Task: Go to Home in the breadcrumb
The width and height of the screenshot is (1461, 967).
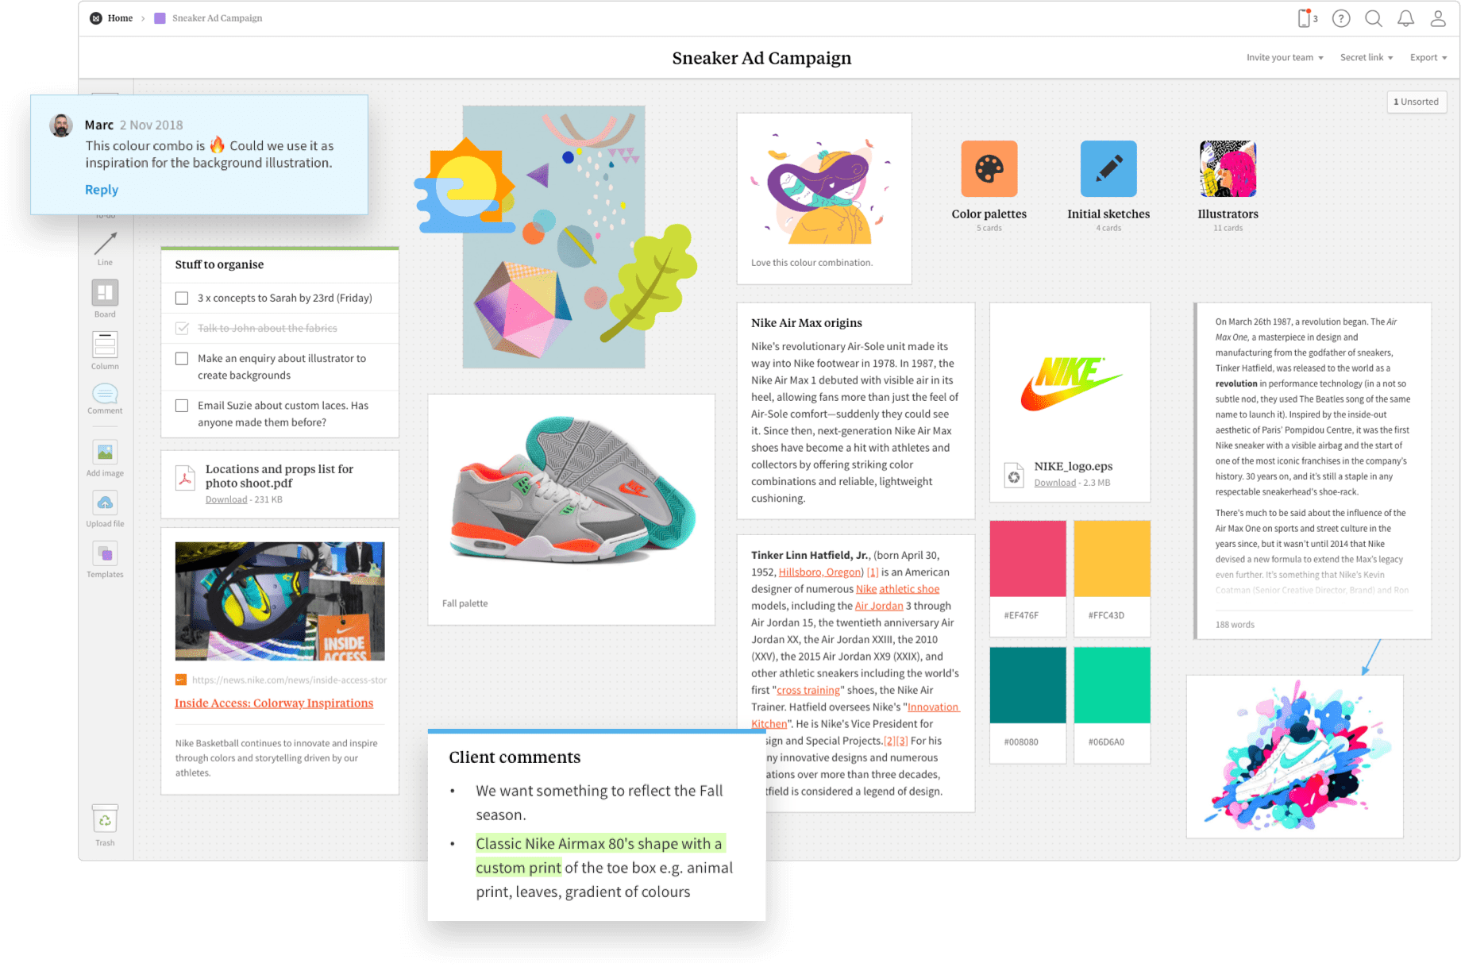Action: click(x=120, y=18)
